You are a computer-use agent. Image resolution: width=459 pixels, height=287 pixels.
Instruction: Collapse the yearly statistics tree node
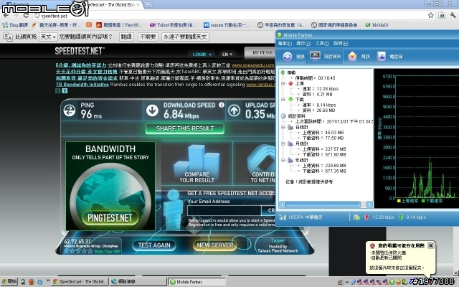283,160
